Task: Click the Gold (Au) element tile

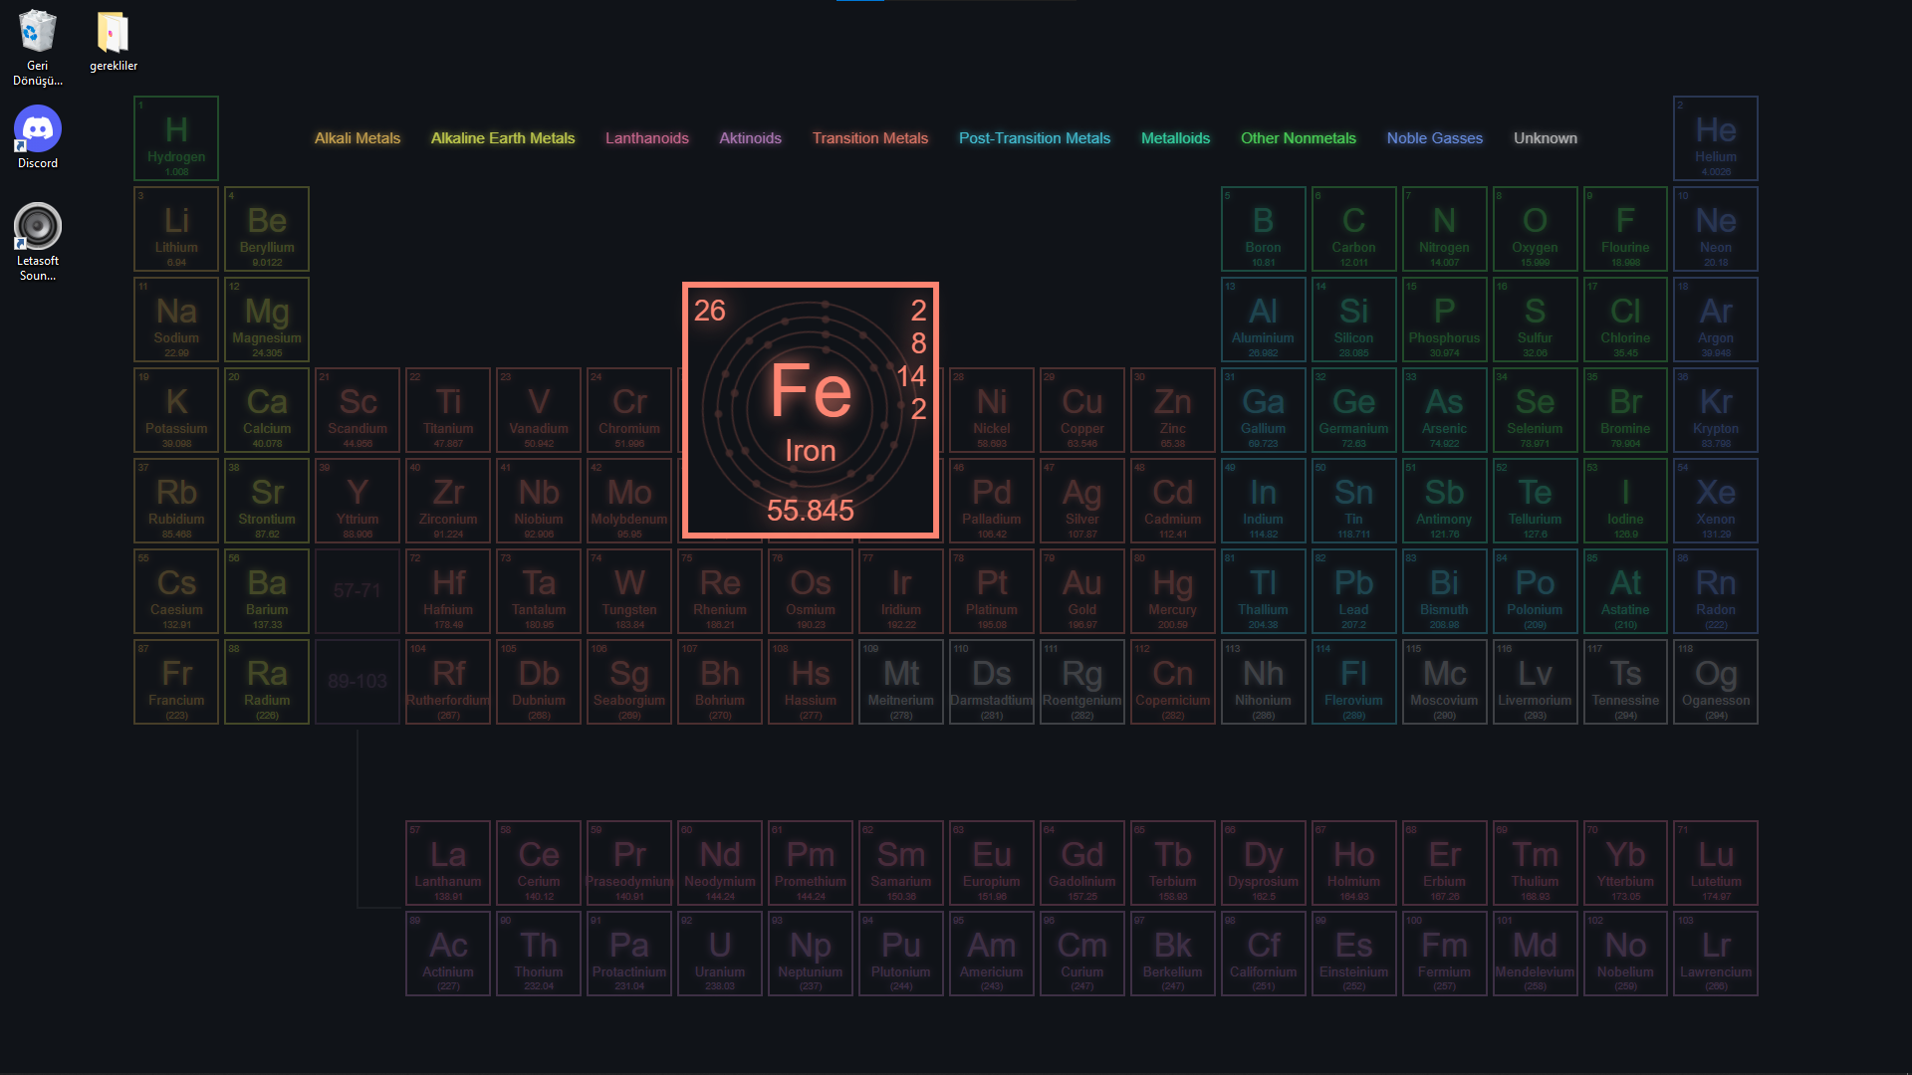Action: click(x=1081, y=591)
